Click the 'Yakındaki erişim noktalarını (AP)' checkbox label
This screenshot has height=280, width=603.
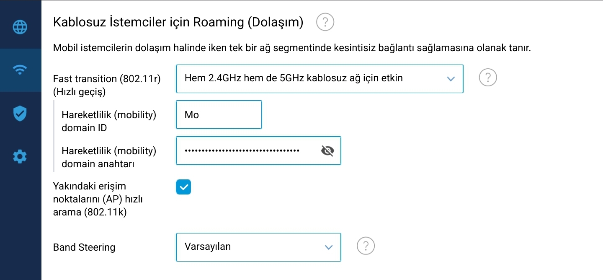(98, 199)
